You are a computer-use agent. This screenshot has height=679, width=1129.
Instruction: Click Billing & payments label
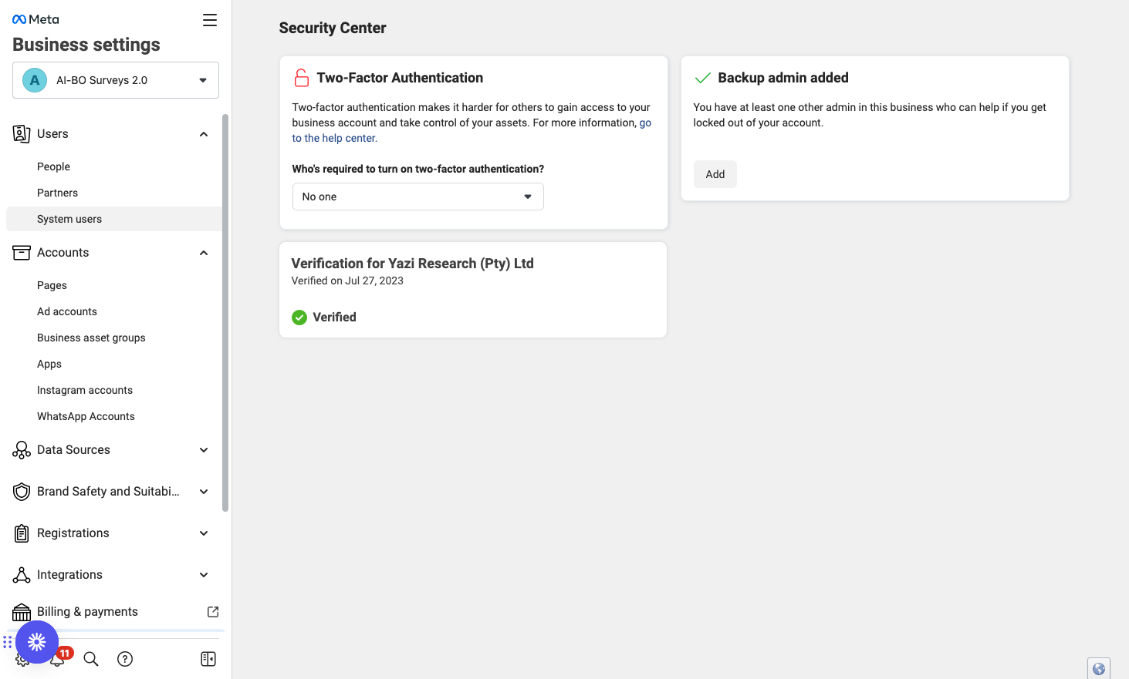(87, 612)
